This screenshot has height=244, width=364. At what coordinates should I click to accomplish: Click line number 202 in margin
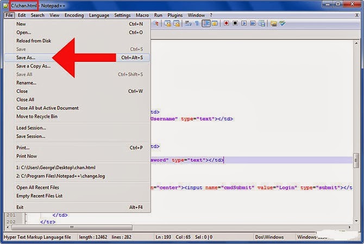click(11, 222)
